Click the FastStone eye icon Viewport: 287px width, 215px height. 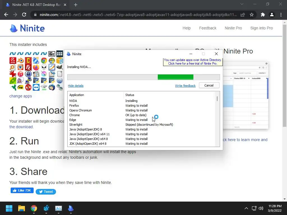point(20,67)
